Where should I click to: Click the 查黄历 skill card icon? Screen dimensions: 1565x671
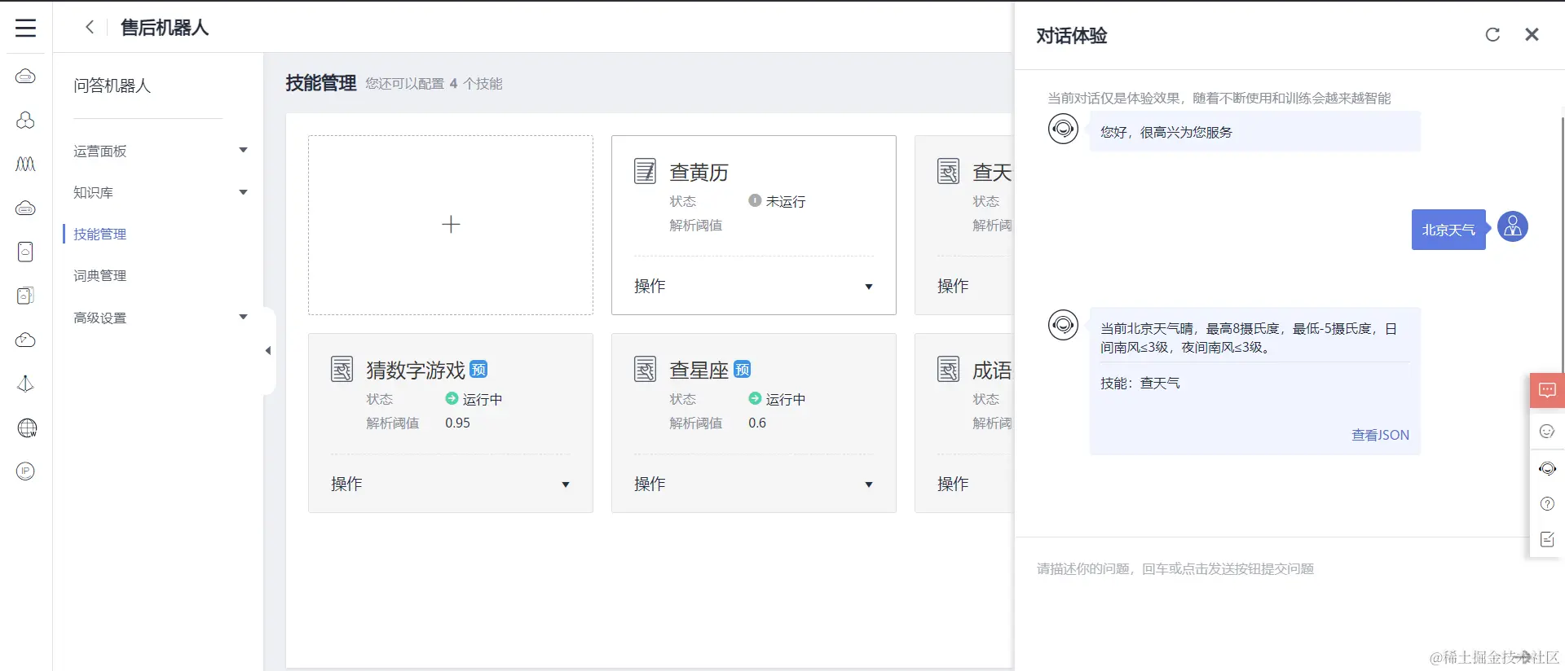646,171
